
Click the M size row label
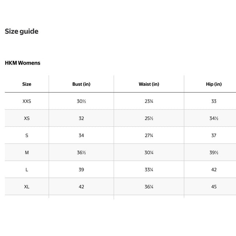(x=27, y=152)
